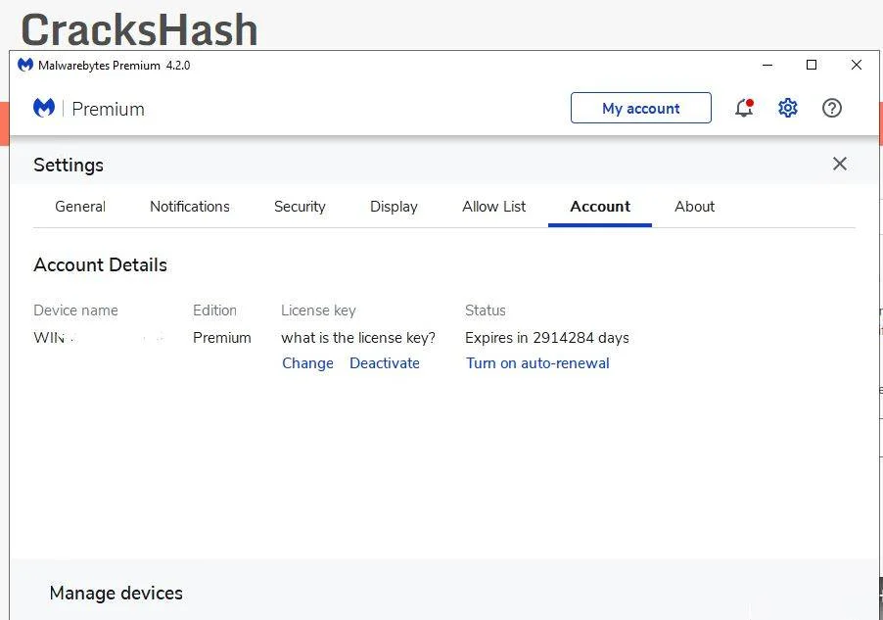Maximize the Malwarebytes window

click(x=812, y=65)
